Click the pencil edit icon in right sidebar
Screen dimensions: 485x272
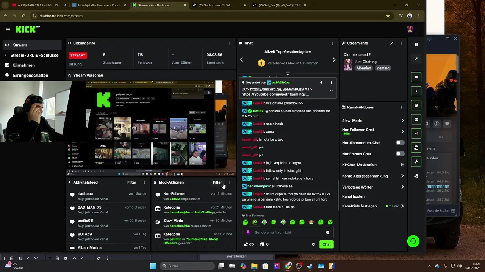click(x=416, y=59)
